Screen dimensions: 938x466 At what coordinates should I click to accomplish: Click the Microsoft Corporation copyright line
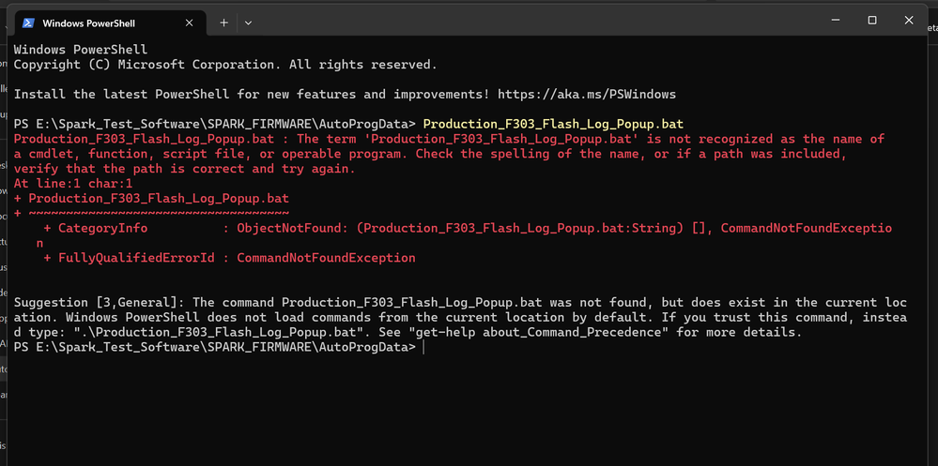point(225,65)
